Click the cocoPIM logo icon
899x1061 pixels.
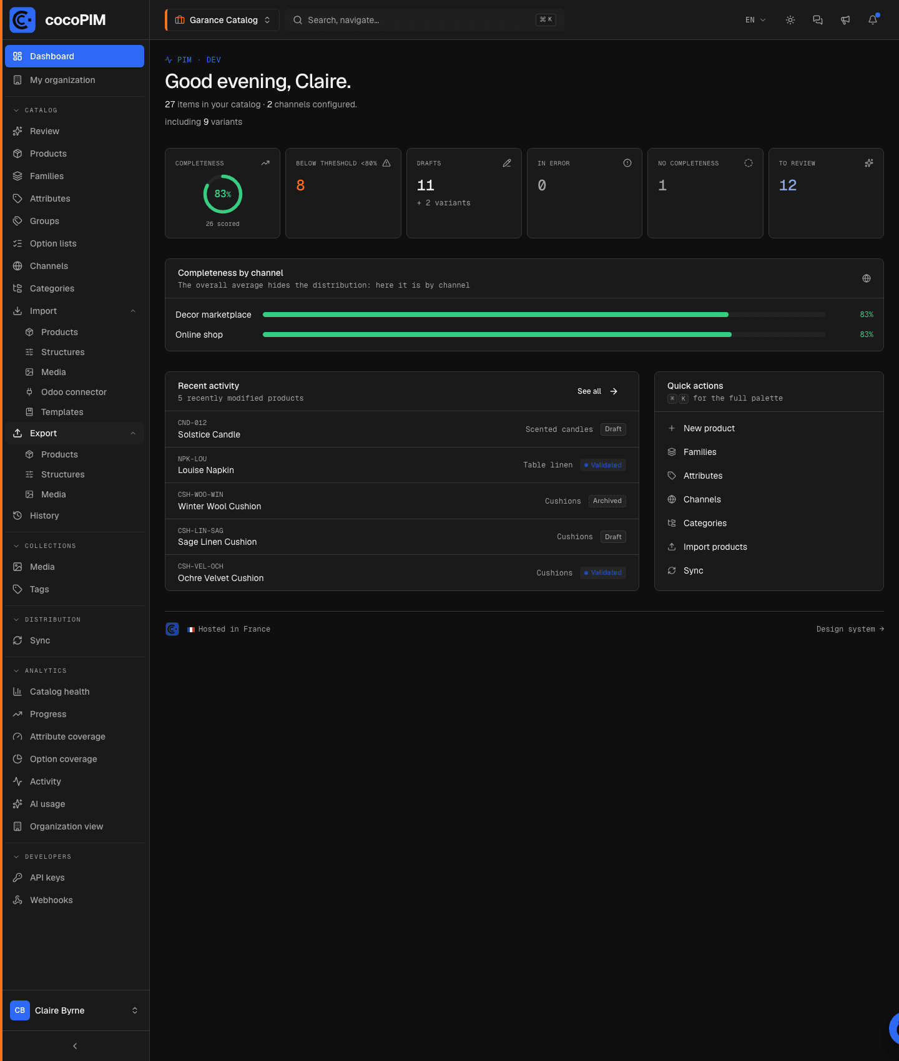click(22, 20)
